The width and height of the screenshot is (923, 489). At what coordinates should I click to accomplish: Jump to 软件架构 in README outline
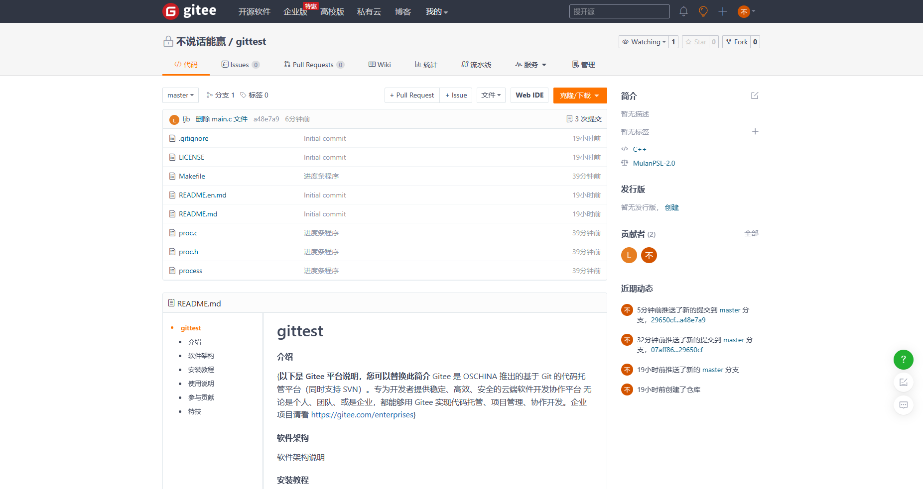[x=201, y=356]
